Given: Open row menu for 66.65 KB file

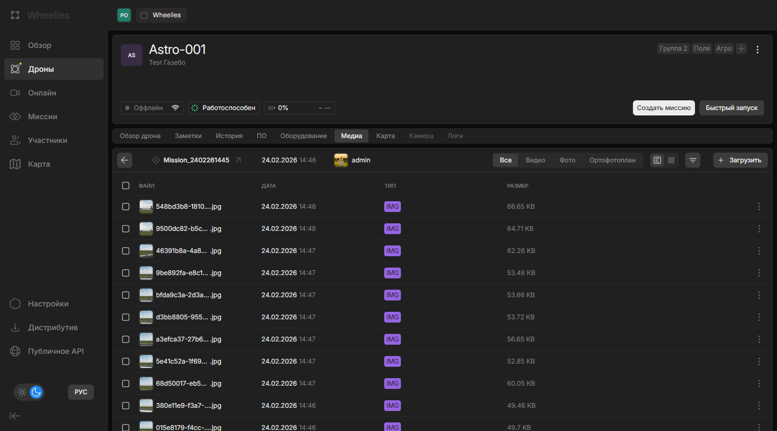Looking at the screenshot, I should (x=759, y=207).
